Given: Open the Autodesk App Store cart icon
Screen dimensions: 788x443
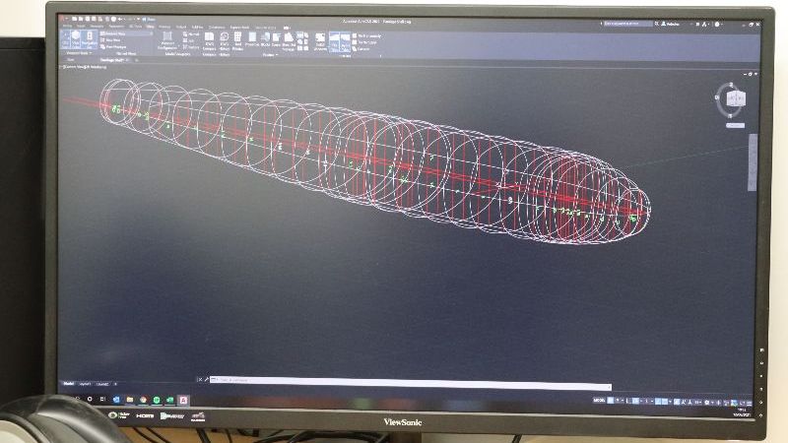Looking at the screenshot, I should pos(697,24).
